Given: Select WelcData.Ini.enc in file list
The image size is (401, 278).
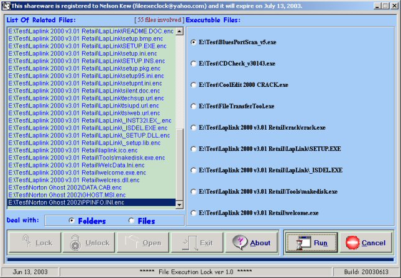Looking at the screenshot, I should click(x=91, y=165).
